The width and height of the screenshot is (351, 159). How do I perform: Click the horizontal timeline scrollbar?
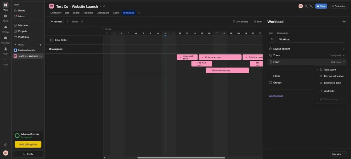pos(181,158)
